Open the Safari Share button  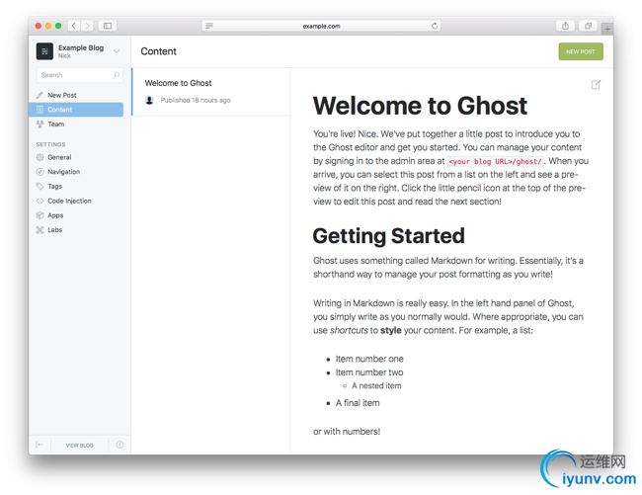[565, 26]
